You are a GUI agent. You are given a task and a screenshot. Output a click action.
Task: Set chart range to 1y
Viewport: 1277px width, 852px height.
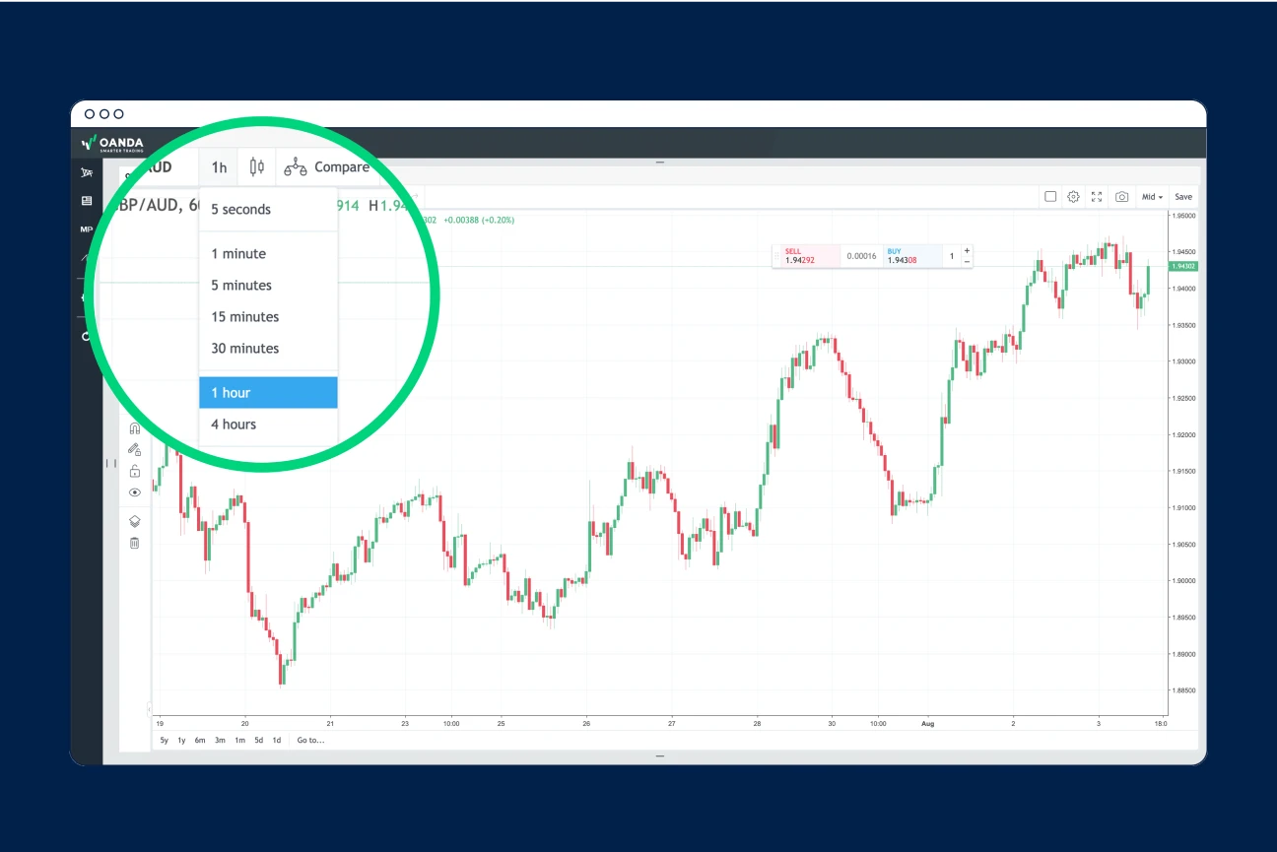181,740
